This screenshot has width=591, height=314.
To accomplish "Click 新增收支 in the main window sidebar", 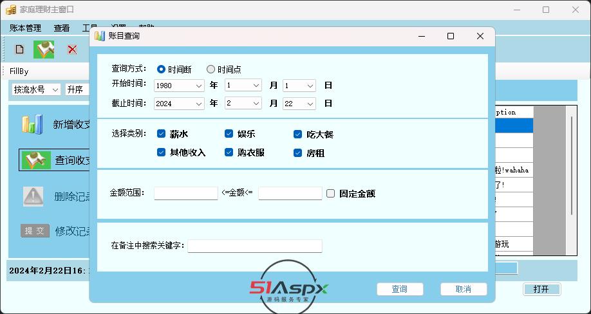I will click(x=72, y=125).
